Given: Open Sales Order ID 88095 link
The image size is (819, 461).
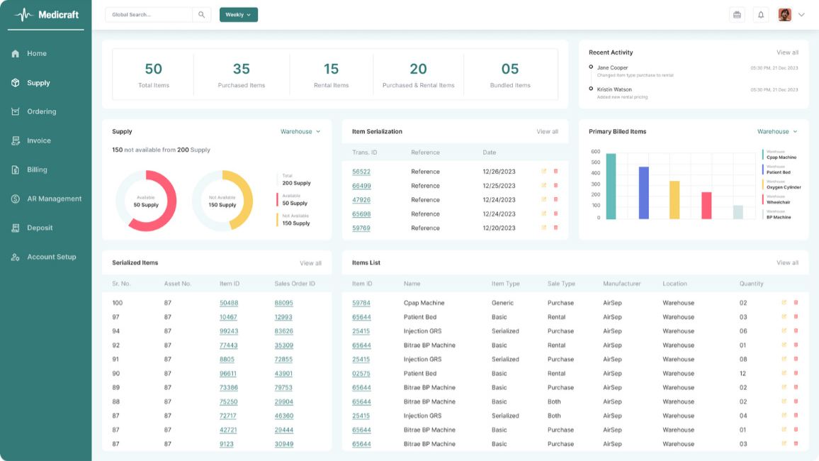Looking at the screenshot, I should [283, 303].
